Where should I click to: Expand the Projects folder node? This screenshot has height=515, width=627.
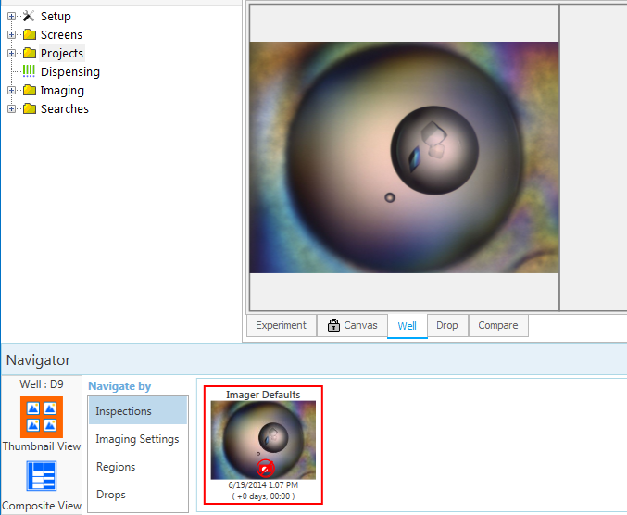[x=12, y=53]
